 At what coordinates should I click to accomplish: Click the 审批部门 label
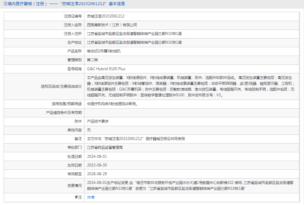click(x=74, y=148)
